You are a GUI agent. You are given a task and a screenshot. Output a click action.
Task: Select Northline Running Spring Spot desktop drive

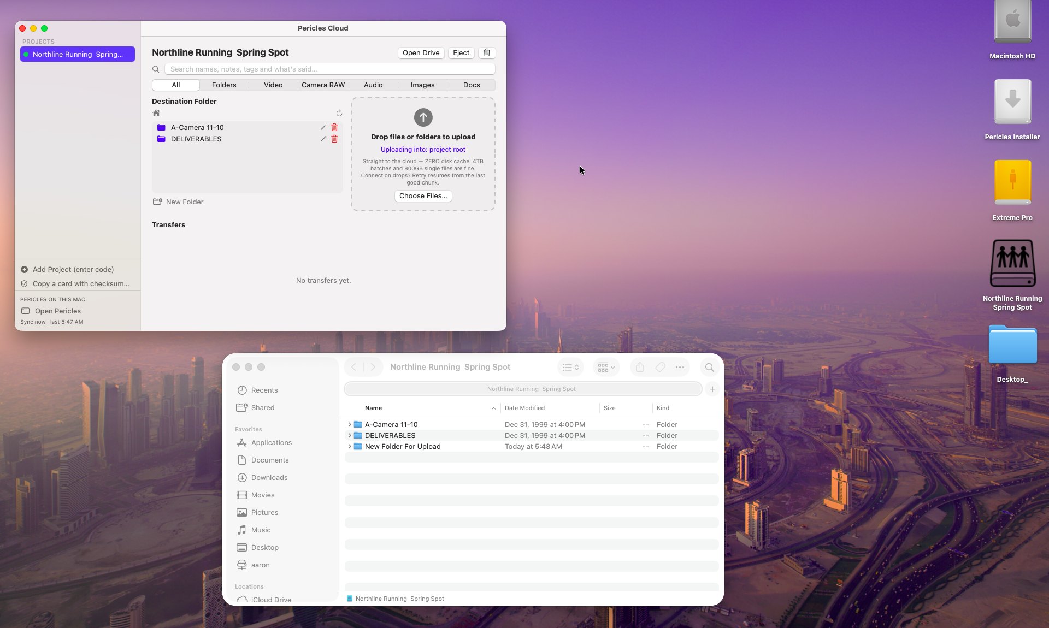pos(1012,264)
